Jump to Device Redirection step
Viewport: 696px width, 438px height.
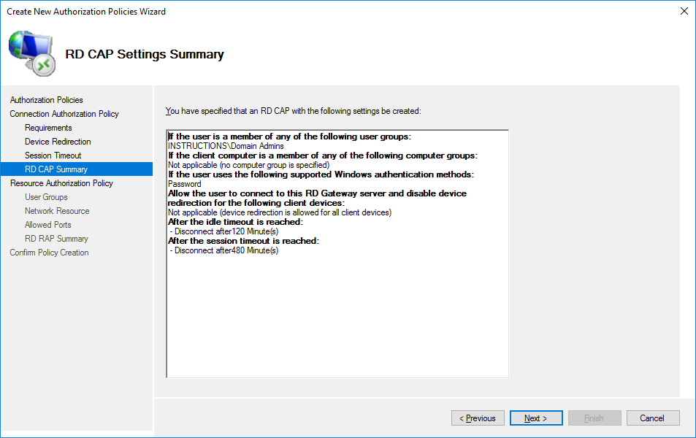pos(58,142)
